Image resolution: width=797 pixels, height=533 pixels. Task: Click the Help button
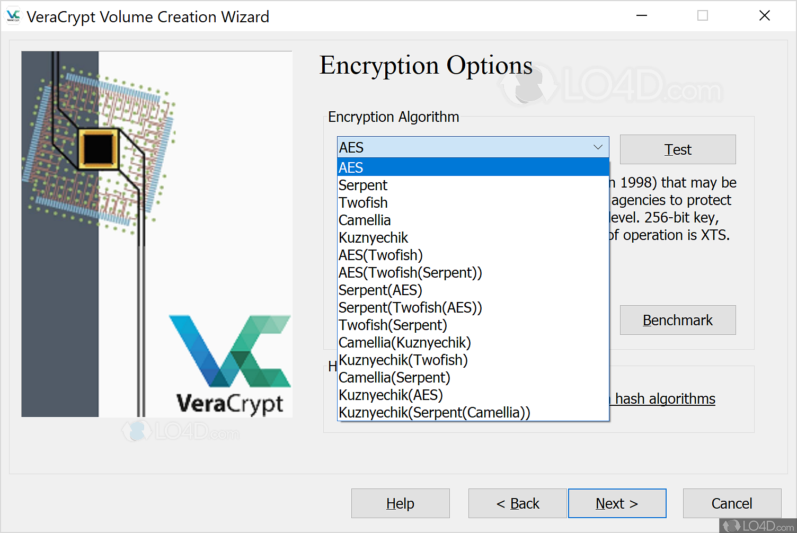coord(400,503)
